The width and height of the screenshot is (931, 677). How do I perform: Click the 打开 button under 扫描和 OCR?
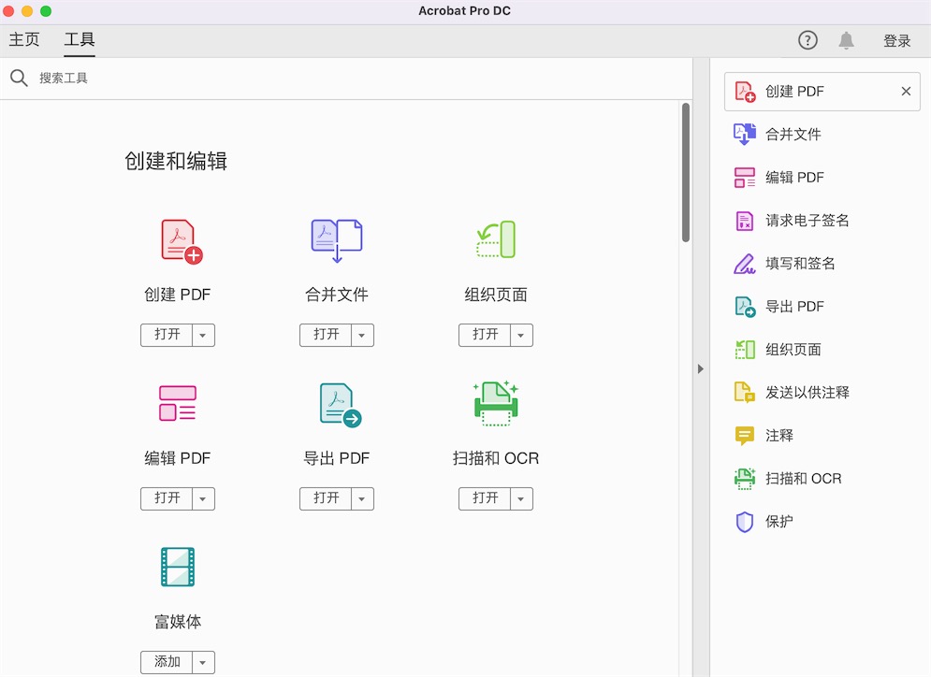[x=485, y=499]
